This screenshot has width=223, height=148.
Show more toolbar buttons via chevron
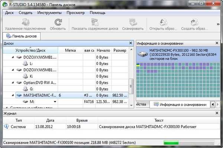(218, 24)
